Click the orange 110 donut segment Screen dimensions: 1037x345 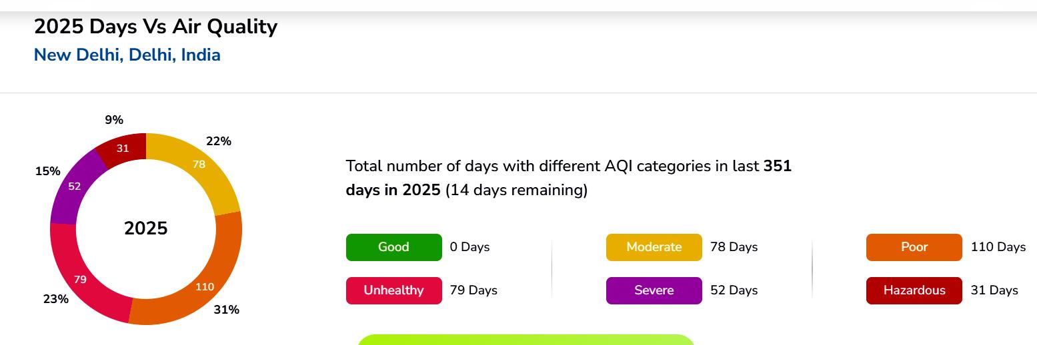pos(205,286)
